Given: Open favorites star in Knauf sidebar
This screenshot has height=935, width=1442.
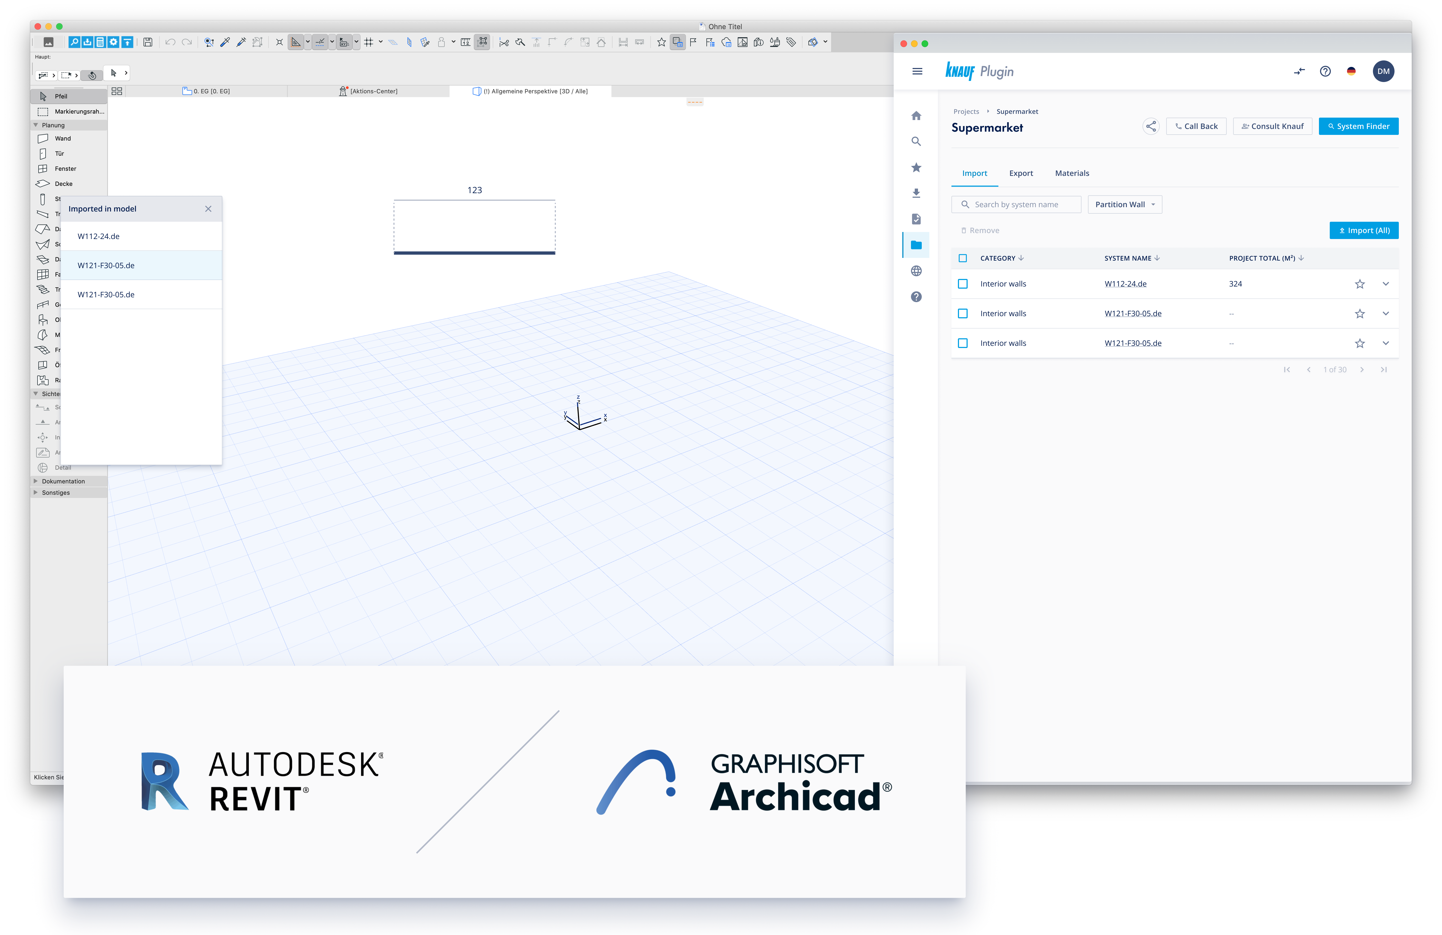Looking at the screenshot, I should pyautogui.click(x=916, y=167).
